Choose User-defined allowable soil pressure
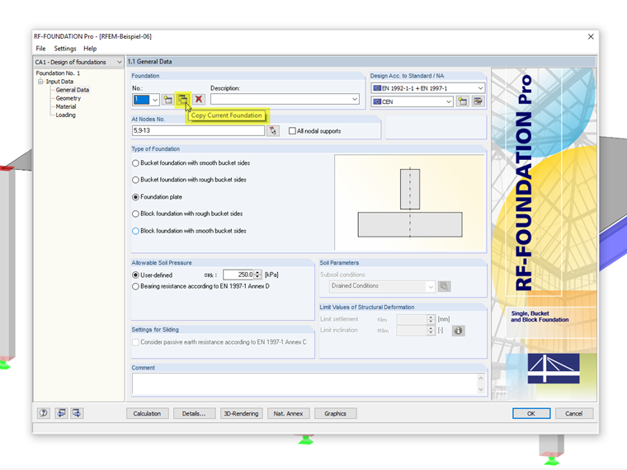 click(135, 275)
